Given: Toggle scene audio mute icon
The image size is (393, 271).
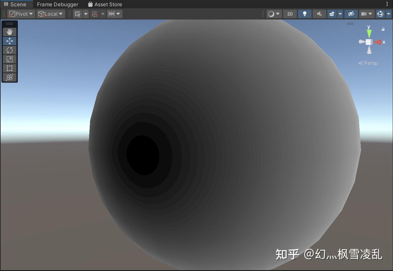Looking at the screenshot, I should pos(319,14).
